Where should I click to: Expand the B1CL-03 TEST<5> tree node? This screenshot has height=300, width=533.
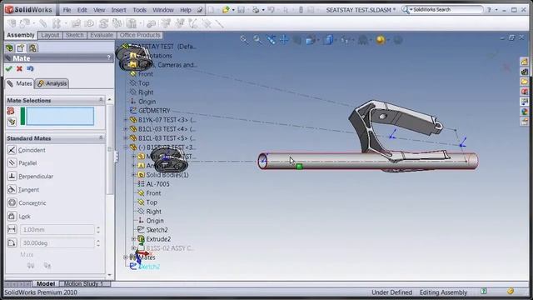click(126, 138)
